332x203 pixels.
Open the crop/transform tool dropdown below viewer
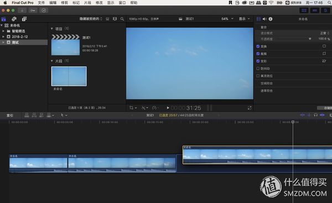(133, 108)
